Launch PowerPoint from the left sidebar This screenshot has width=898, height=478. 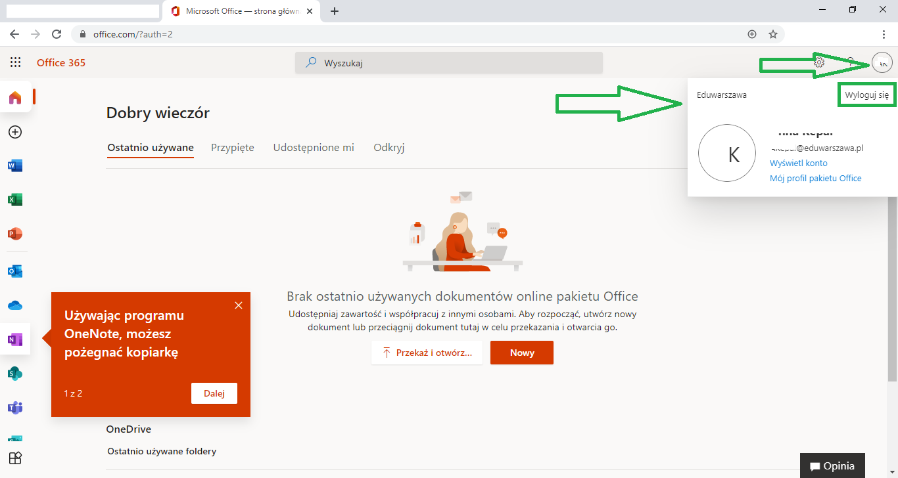pyautogui.click(x=14, y=234)
